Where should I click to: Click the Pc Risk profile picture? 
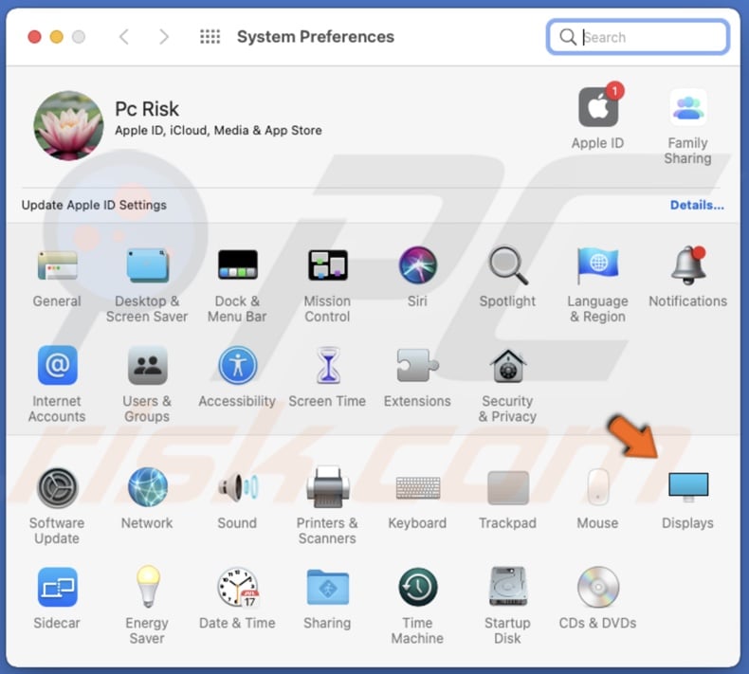coord(68,126)
